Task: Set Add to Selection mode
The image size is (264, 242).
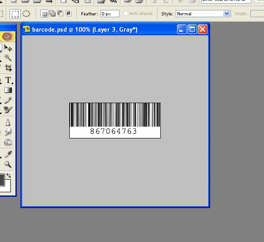Action: [x=53, y=14]
